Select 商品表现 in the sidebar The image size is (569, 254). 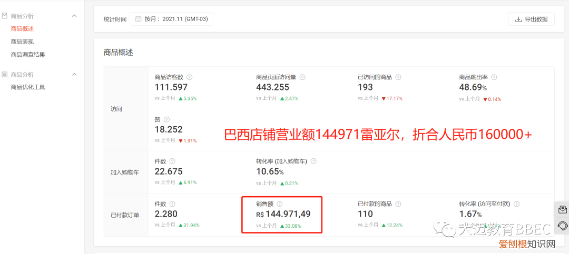[22, 42]
